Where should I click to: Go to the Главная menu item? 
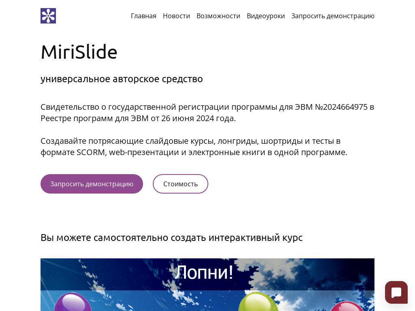point(143,16)
